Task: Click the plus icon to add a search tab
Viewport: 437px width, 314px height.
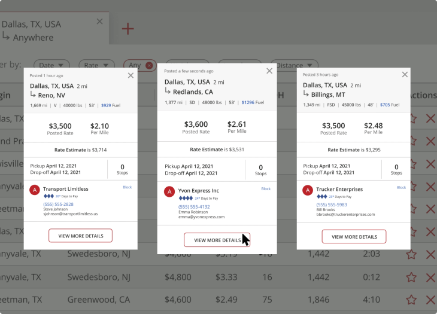Action: [x=128, y=29]
